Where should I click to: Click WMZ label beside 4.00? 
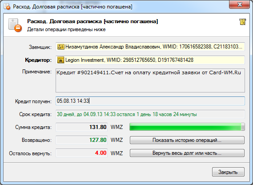click(116, 153)
